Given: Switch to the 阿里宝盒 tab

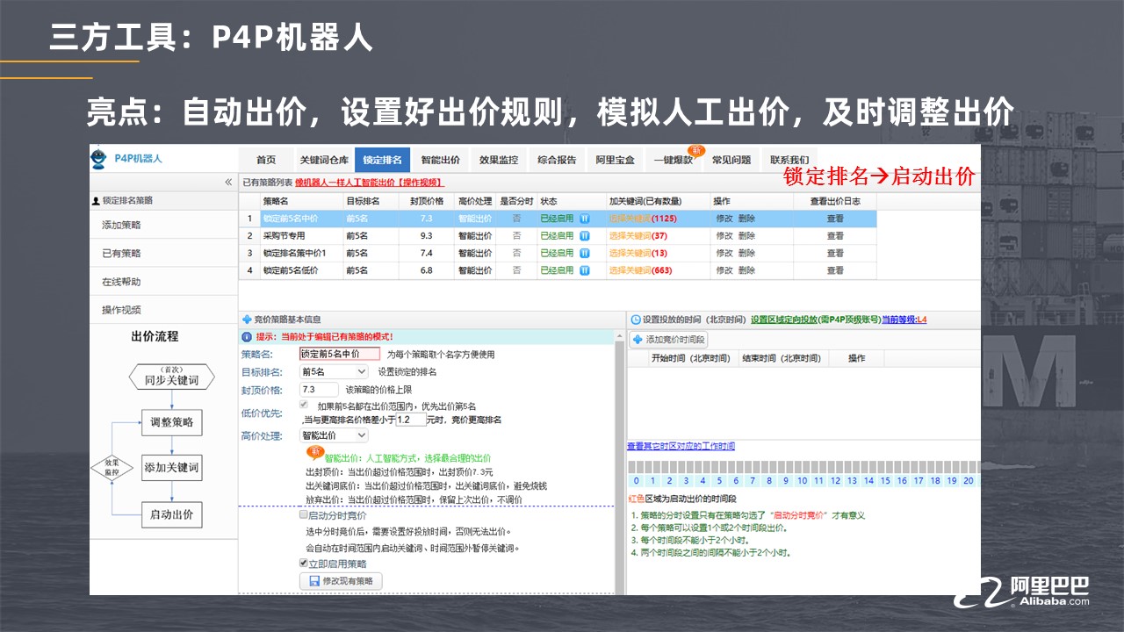Looking at the screenshot, I should tap(615, 160).
